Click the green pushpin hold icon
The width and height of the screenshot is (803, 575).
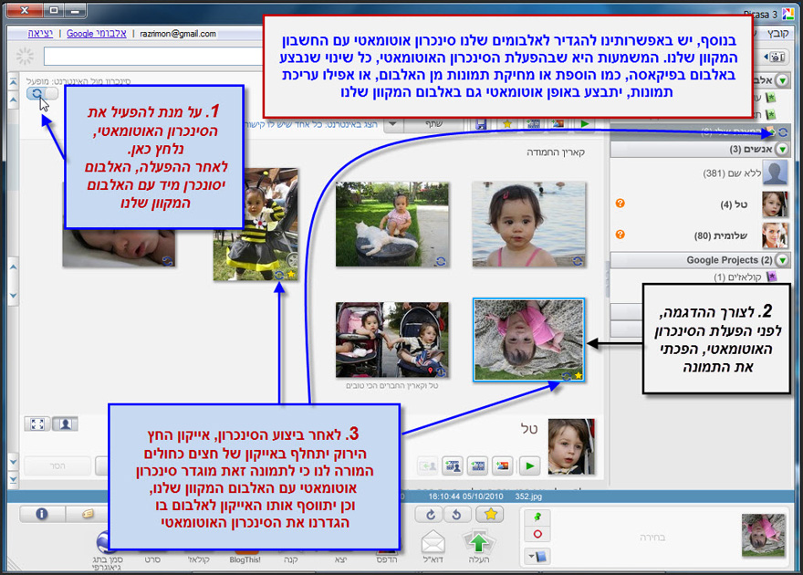537,517
